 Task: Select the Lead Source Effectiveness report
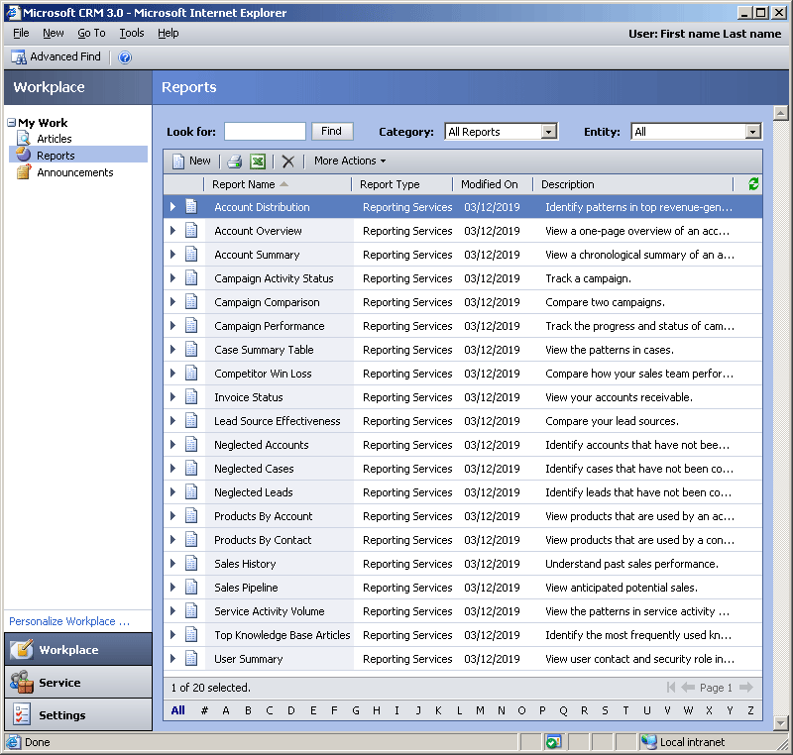pyautogui.click(x=278, y=421)
